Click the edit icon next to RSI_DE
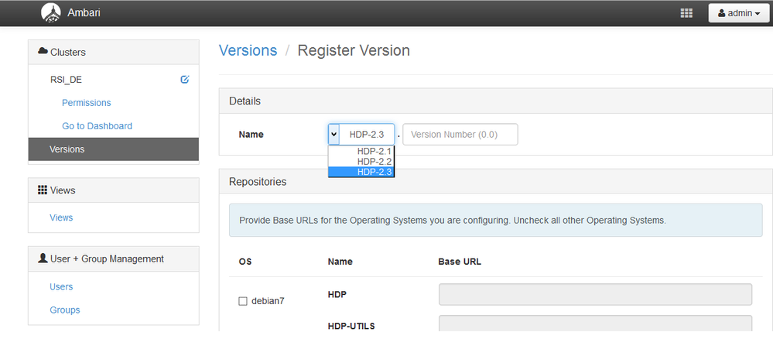The width and height of the screenshot is (773, 339). tap(184, 79)
